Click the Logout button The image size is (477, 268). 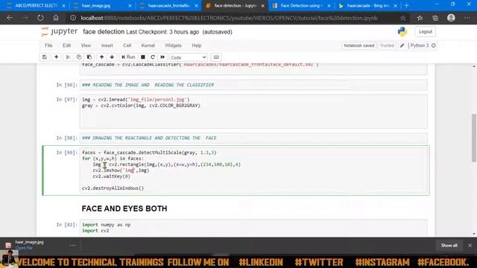coord(426,31)
